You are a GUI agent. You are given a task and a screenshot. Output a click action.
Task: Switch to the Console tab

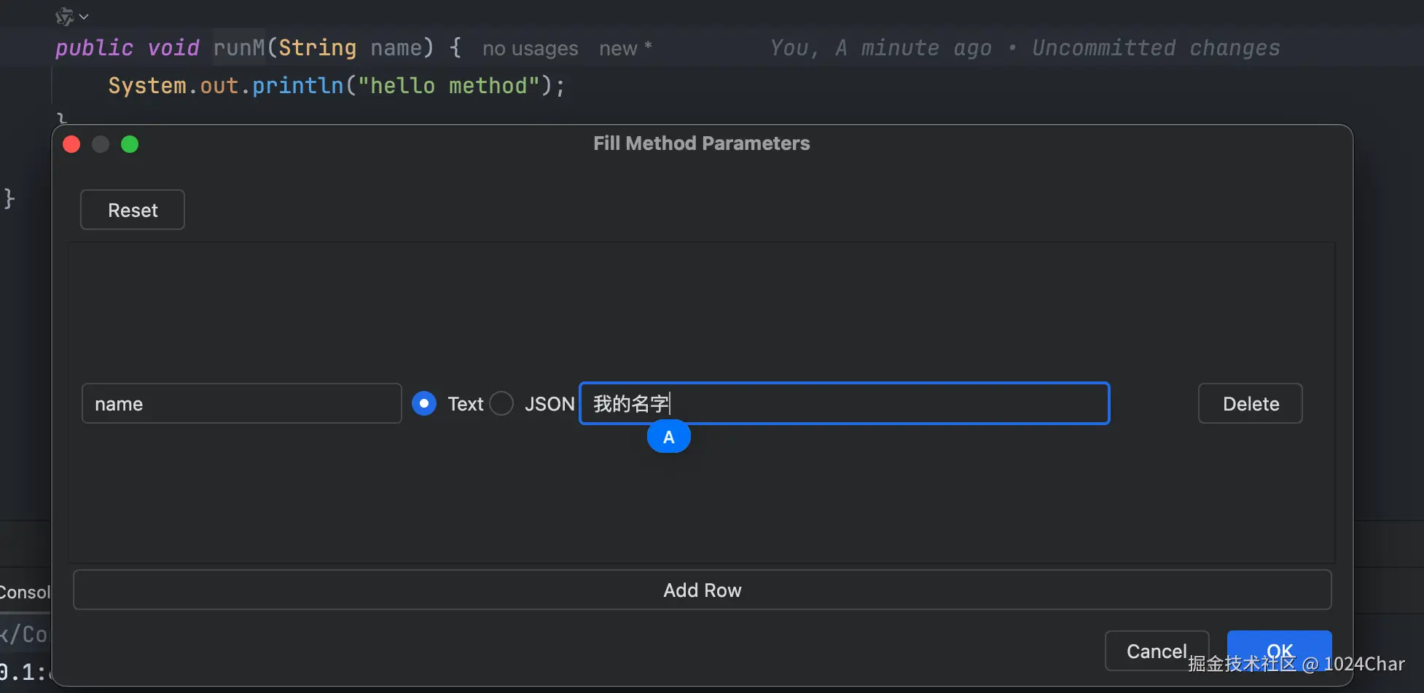click(24, 592)
